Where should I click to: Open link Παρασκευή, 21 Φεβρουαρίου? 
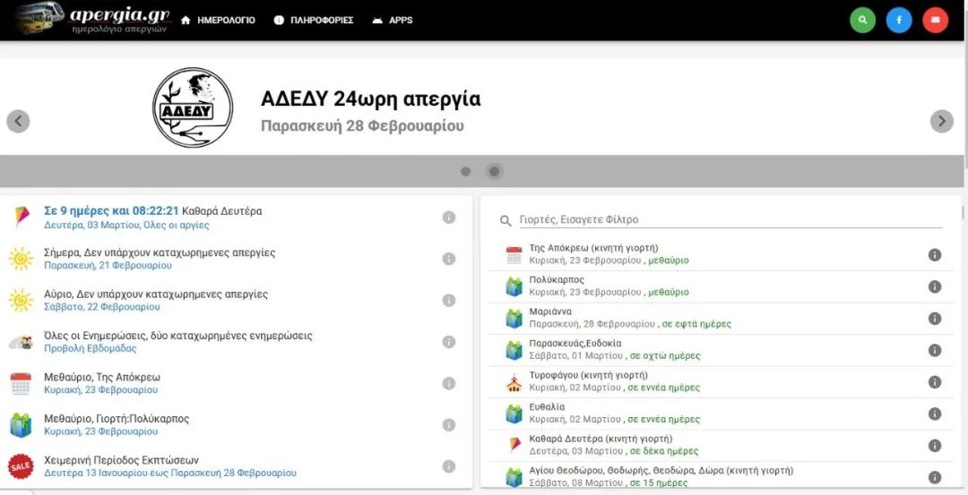108,266
